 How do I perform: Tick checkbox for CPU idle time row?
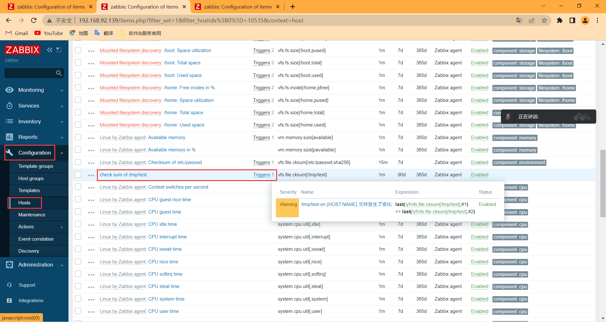coord(78,224)
